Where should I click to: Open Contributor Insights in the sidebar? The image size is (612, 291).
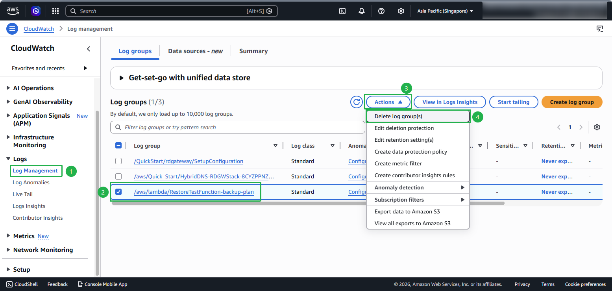pyautogui.click(x=38, y=218)
